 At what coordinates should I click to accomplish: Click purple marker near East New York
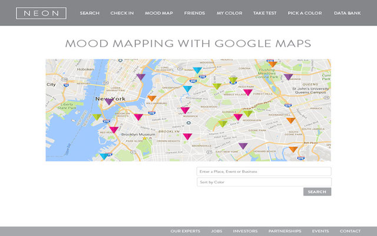(x=243, y=146)
